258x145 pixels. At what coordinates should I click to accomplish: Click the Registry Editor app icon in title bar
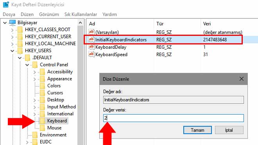pyautogui.click(x=6, y=4)
